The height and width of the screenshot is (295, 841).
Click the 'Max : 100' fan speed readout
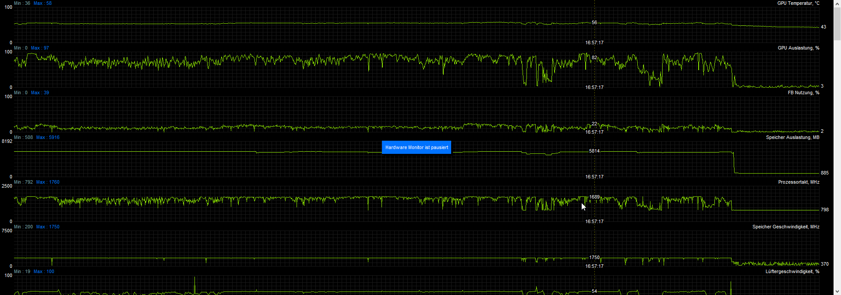click(44, 271)
